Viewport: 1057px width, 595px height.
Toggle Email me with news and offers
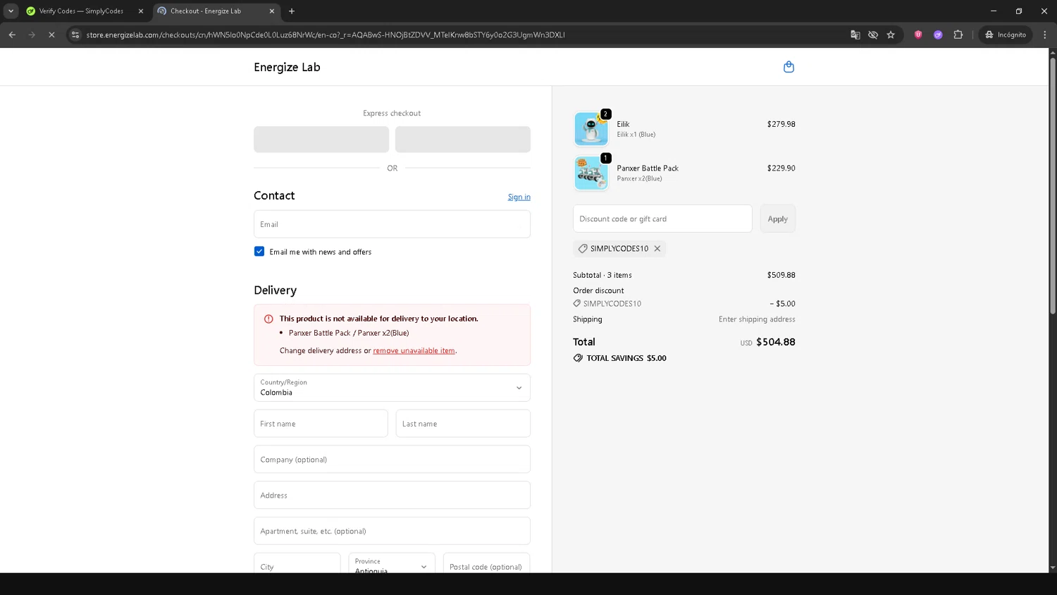coord(259,252)
